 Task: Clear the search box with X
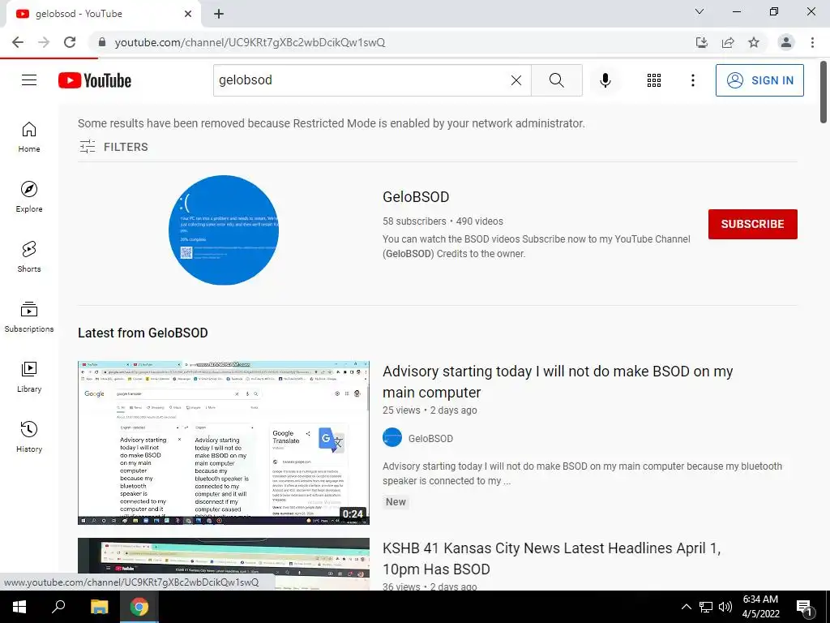point(516,80)
